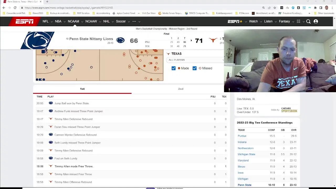Image resolution: width=336 pixels, height=189 pixels.
Task: Expand the Soccer menu chevron
Action: tap(129, 22)
